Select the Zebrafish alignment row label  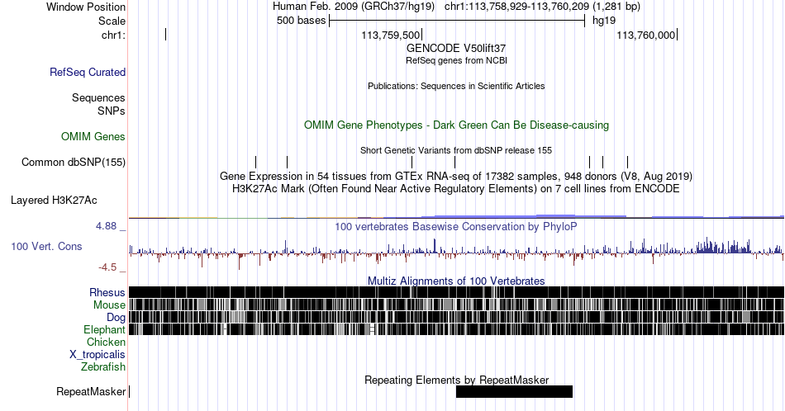[103, 366]
